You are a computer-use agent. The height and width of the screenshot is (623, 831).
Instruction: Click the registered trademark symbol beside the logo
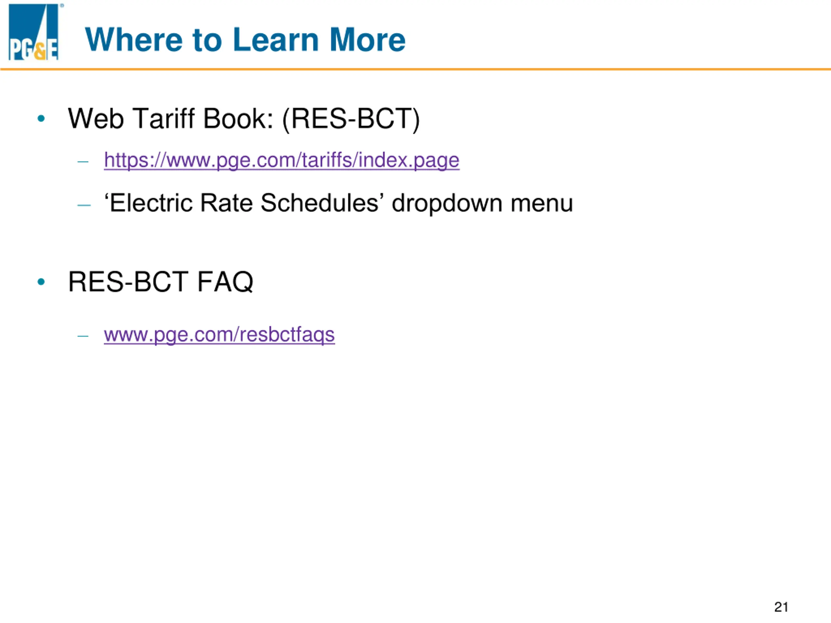[62, 6]
